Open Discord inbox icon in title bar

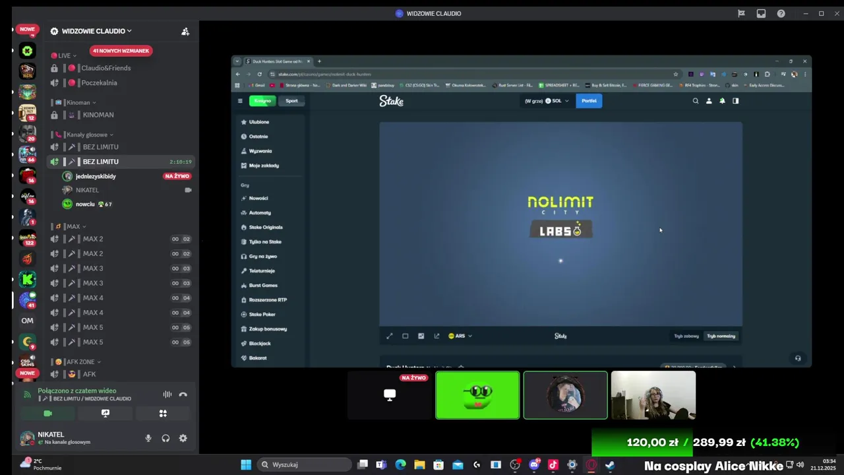point(761,13)
